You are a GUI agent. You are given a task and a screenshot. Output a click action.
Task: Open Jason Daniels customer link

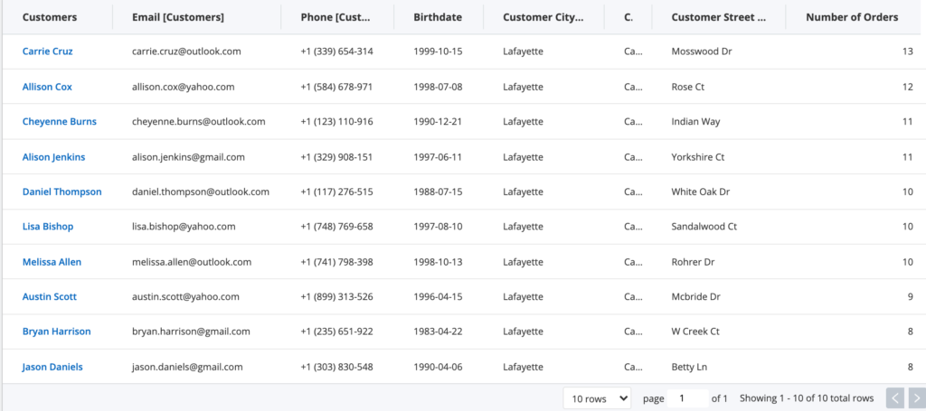[52, 367]
